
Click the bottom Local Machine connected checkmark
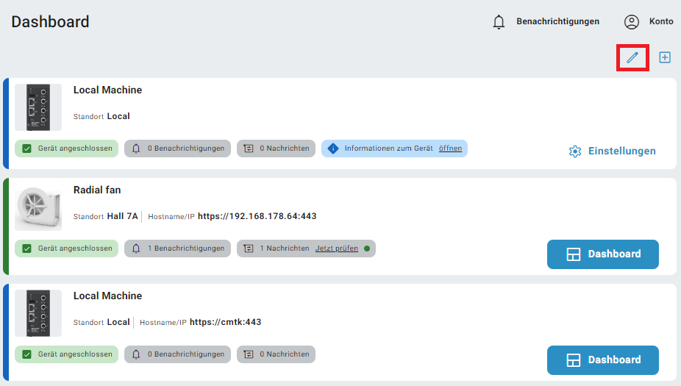click(27, 354)
